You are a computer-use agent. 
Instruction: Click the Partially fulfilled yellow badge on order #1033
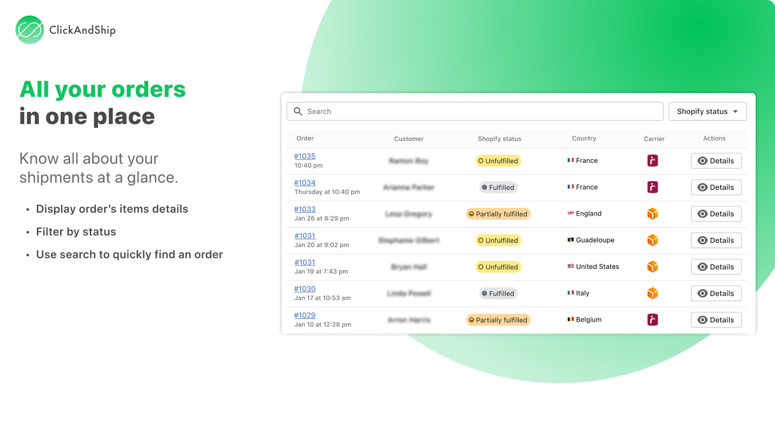point(498,214)
